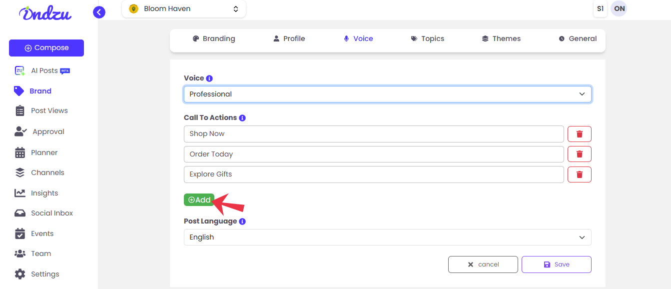Open the Bloom Haven brand selector
Viewport: 671px width, 289px height.
[x=184, y=8]
